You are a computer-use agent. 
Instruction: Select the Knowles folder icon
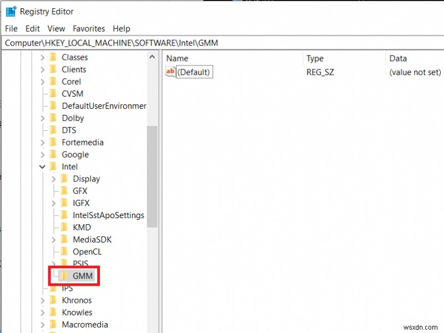53,312
